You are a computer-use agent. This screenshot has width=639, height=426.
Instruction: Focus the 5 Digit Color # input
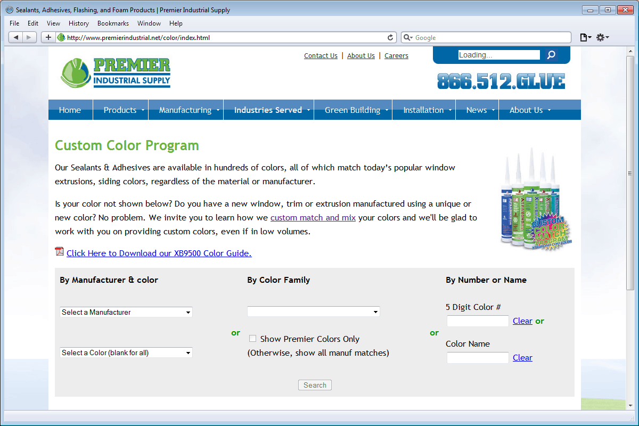click(x=478, y=321)
